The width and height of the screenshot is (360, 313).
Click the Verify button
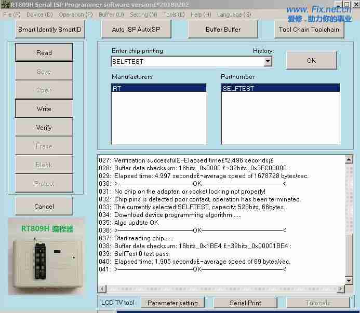click(x=44, y=128)
